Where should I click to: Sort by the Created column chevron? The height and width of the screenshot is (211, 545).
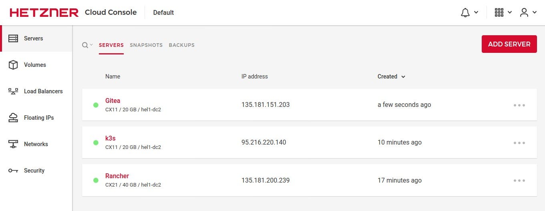403,76
